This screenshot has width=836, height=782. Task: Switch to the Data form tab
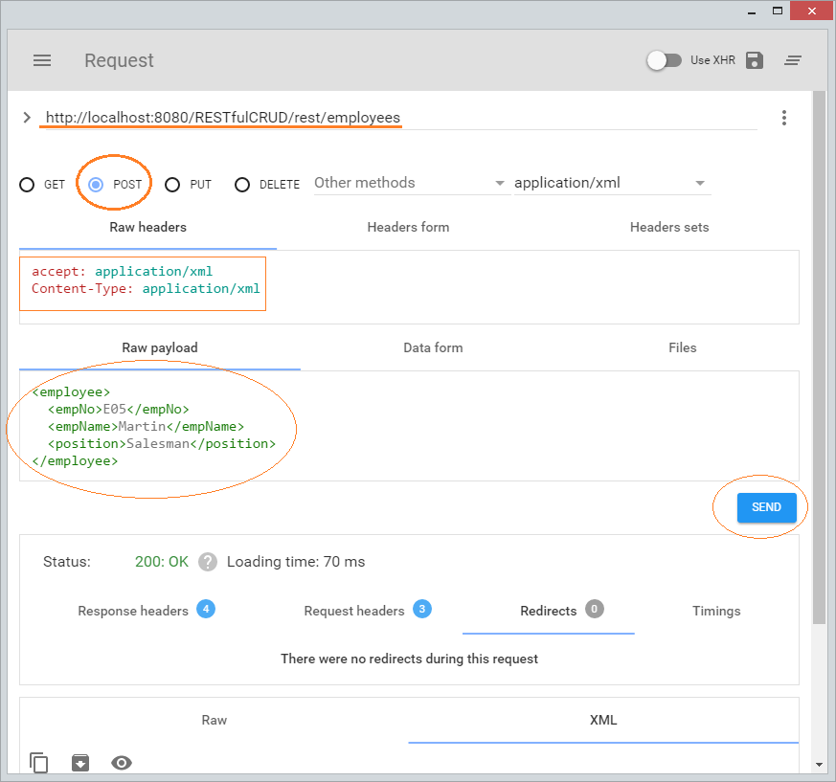click(433, 347)
